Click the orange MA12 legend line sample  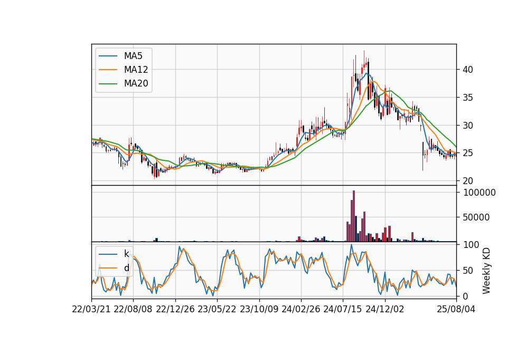point(108,70)
